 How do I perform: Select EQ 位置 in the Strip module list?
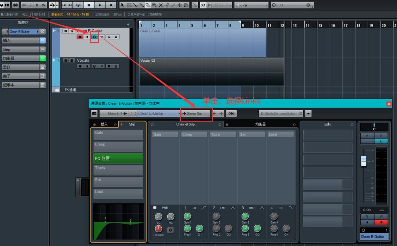coord(118,158)
